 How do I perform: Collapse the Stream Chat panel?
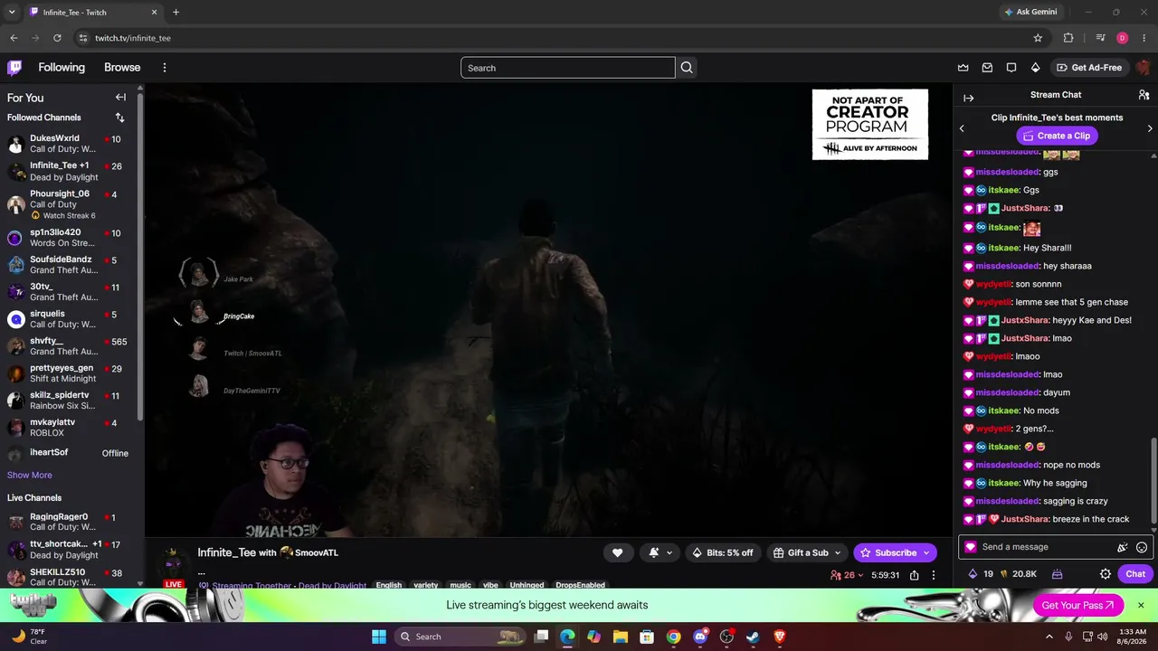tap(968, 98)
